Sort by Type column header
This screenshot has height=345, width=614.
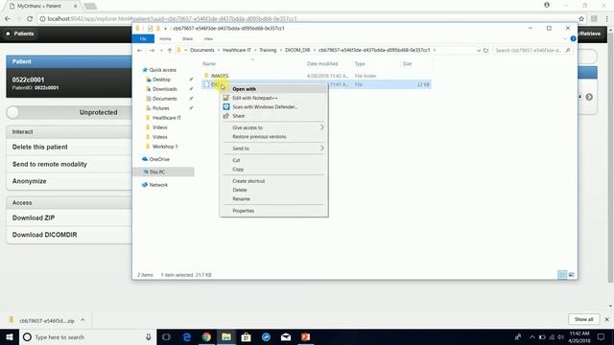click(x=360, y=63)
